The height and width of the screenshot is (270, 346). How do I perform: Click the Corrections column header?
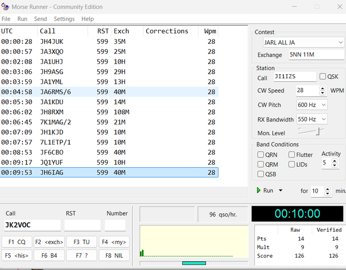(170, 31)
